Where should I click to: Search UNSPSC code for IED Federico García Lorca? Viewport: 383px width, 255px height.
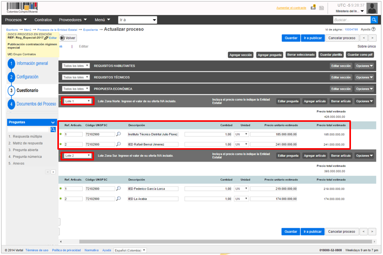click(118, 188)
